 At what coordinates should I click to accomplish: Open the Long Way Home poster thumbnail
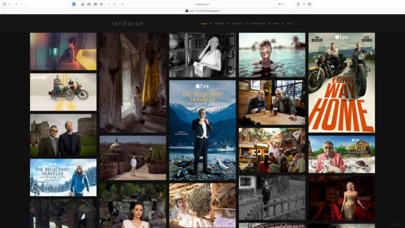pyautogui.click(x=341, y=82)
